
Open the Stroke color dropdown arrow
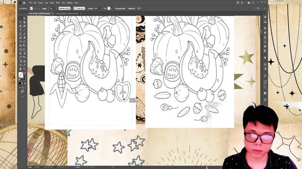[x=40, y=8]
